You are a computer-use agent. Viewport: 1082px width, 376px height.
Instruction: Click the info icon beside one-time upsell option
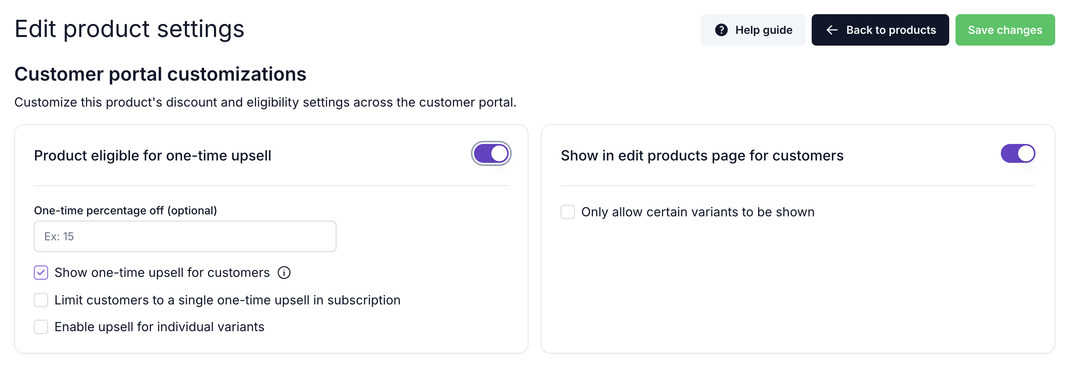[x=284, y=273]
